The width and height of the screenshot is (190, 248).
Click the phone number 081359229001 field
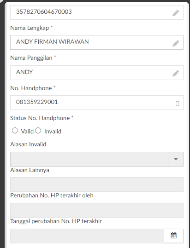tap(97, 103)
